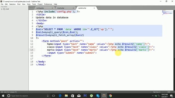Image resolution: width=175 pixels, height=98 pixels.
Task: Click line number 7 in gutter
Action: pyautogui.click(x=32, y=29)
